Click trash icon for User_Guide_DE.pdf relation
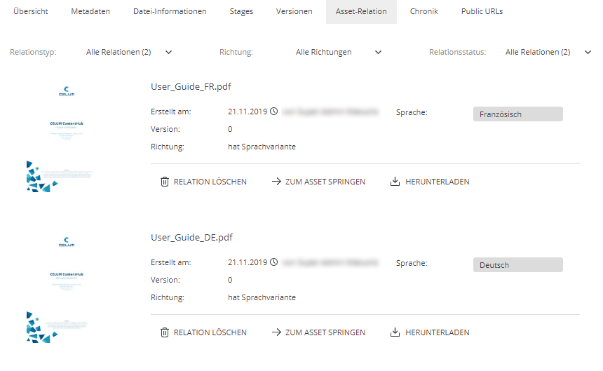The width and height of the screenshot is (603, 371). point(165,332)
